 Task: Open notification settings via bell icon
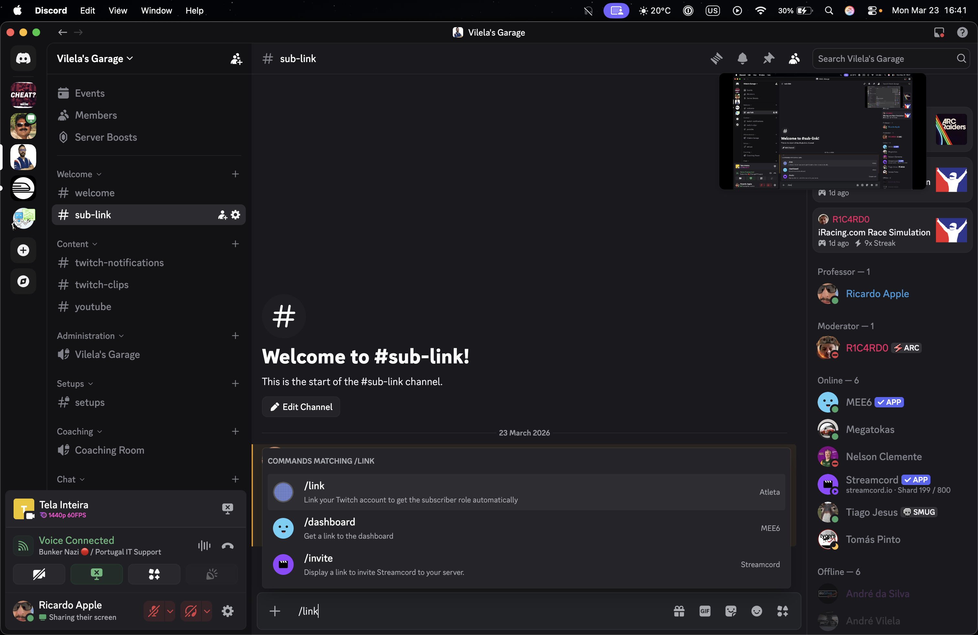click(x=742, y=59)
